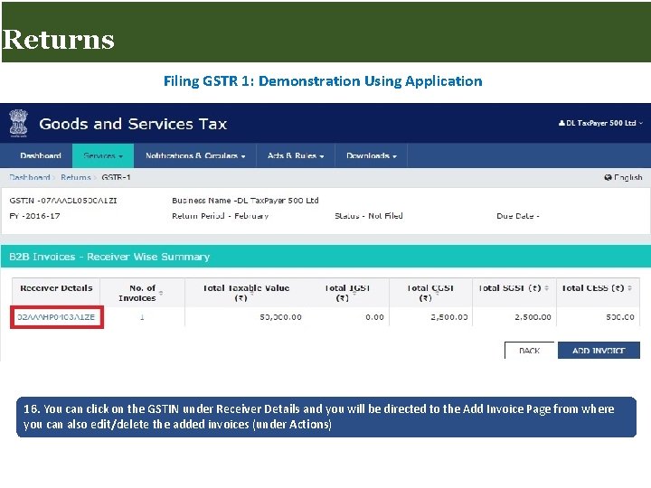Open the Acts & Rules menu
The height and width of the screenshot is (488, 651).
click(296, 156)
